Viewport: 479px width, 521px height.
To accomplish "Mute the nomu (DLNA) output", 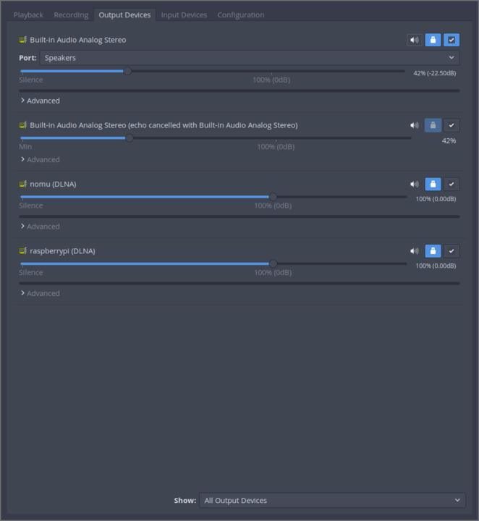I will [414, 185].
